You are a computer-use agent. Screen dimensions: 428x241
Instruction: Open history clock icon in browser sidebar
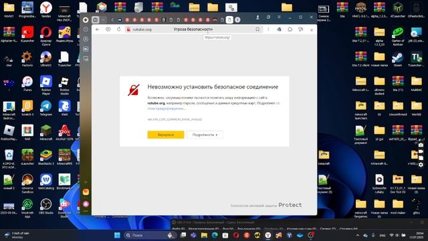[86, 29]
